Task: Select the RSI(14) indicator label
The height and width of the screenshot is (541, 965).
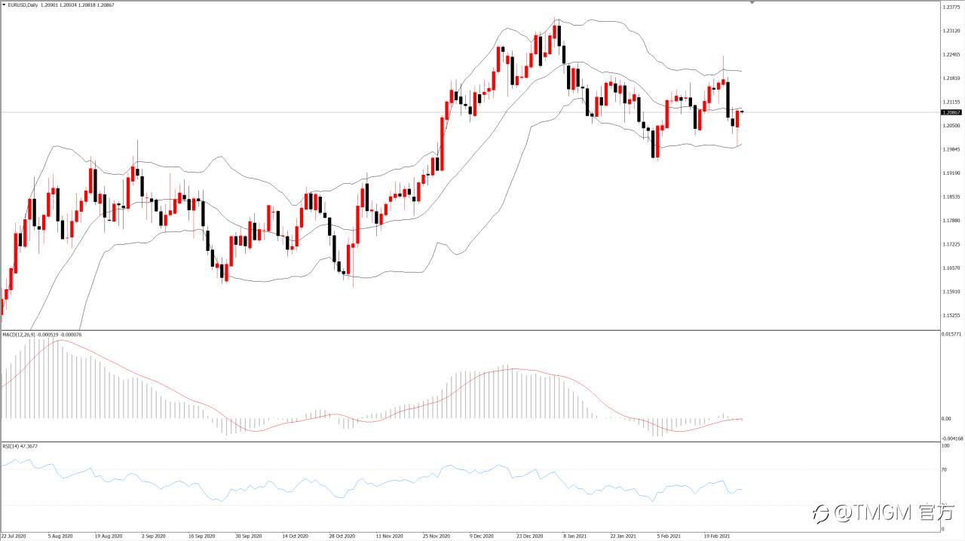Action: 11,446
